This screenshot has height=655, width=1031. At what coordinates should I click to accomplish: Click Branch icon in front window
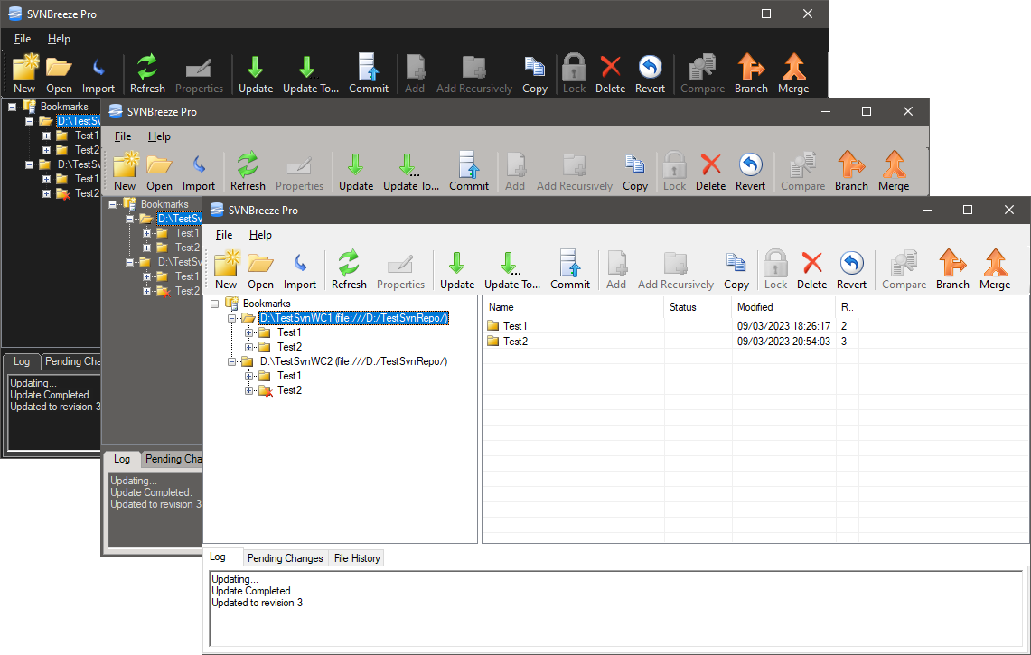point(952,270)
